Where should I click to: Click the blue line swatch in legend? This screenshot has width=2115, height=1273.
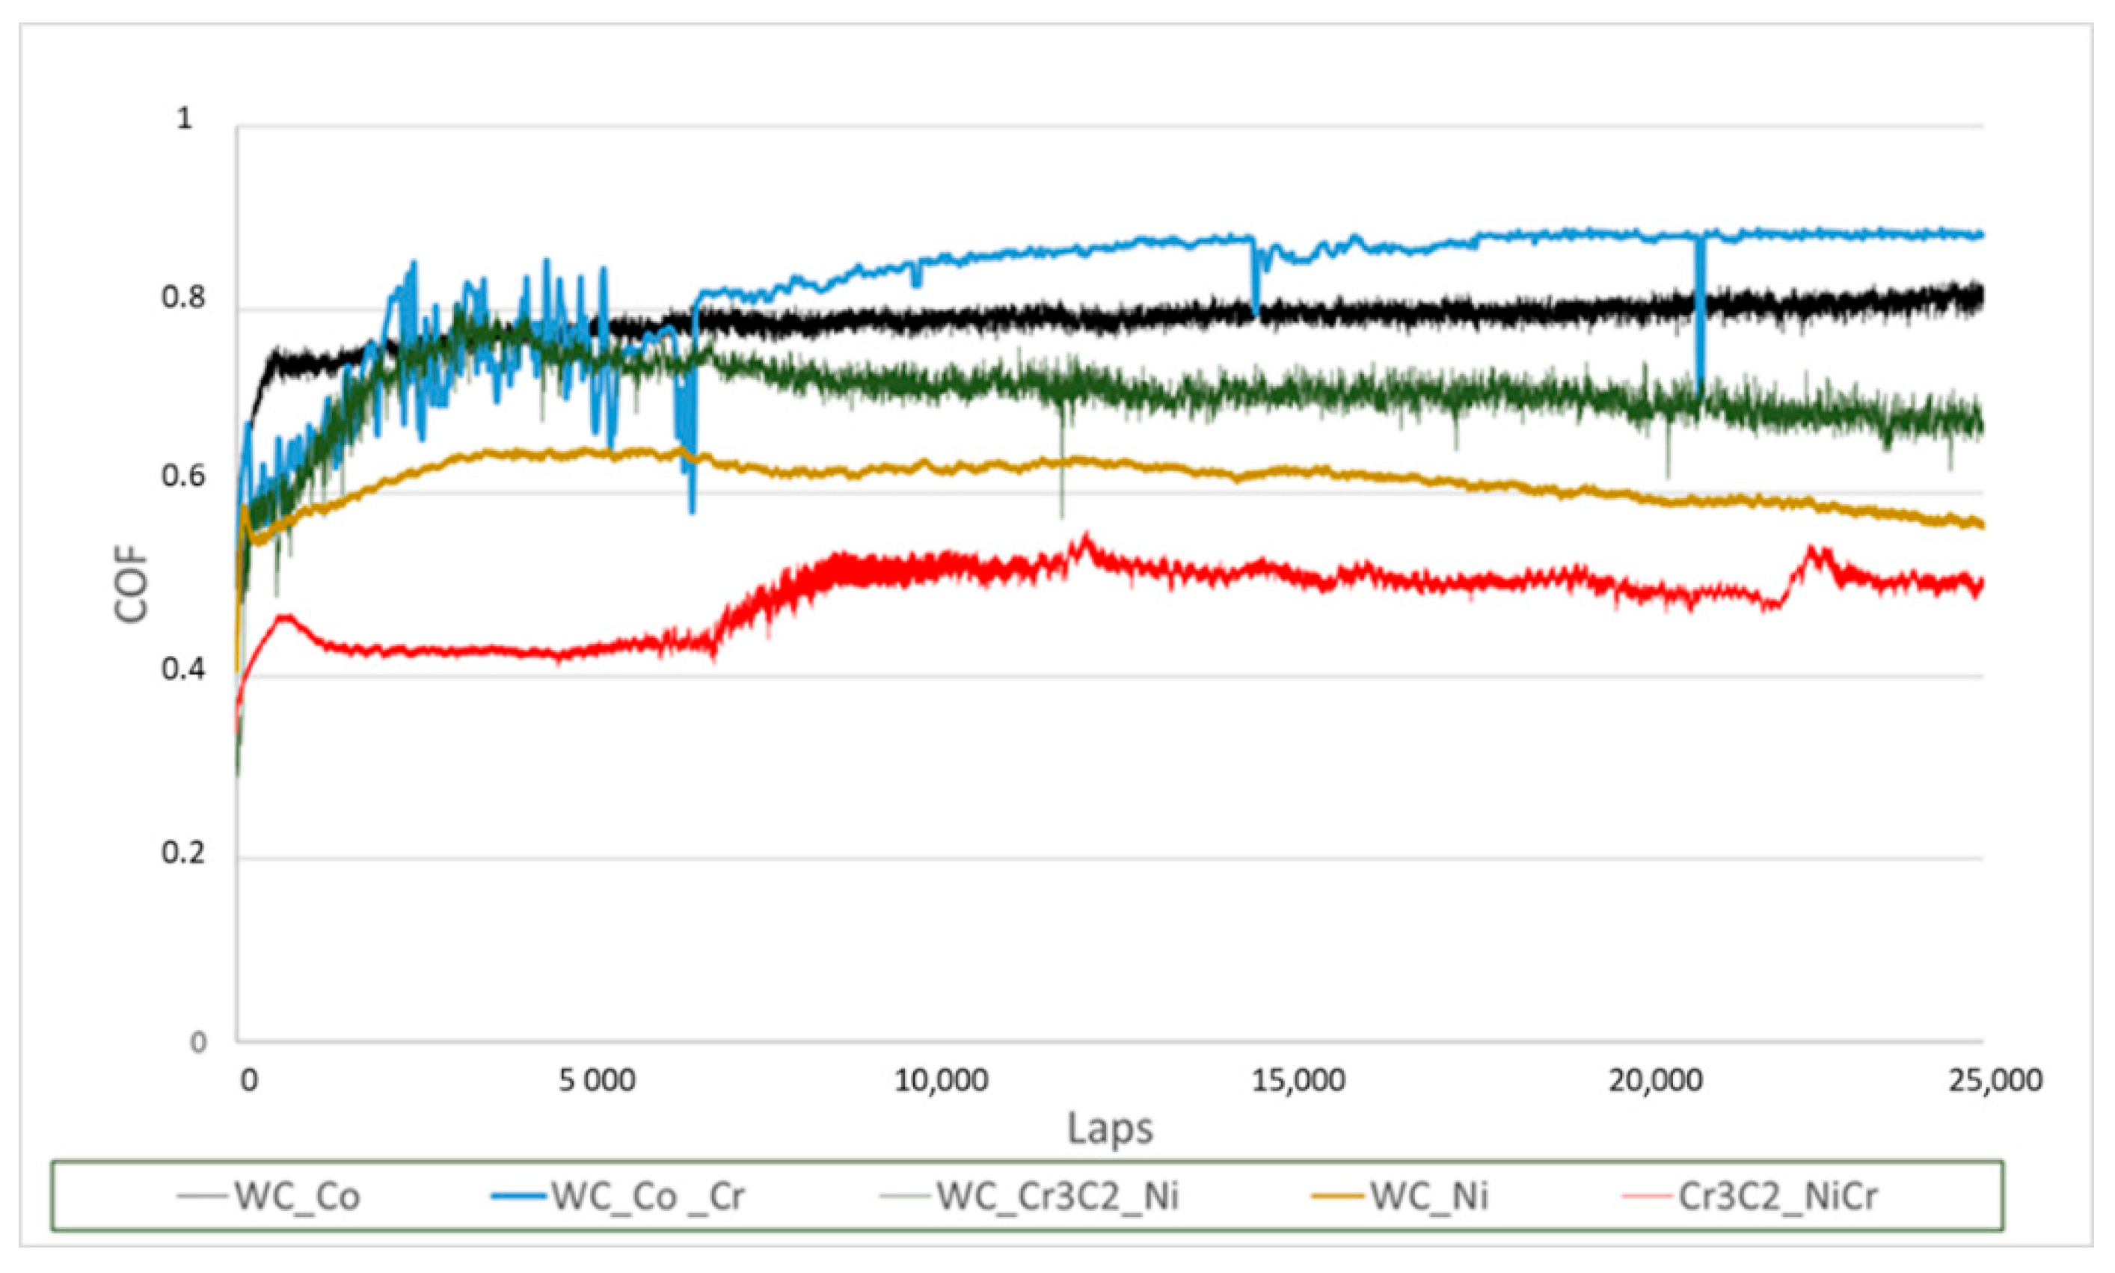[x=518, y=1197]
